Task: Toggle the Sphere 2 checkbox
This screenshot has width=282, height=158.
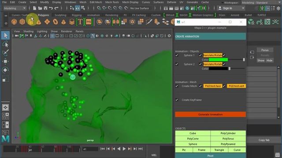Action: pos(177,64)
